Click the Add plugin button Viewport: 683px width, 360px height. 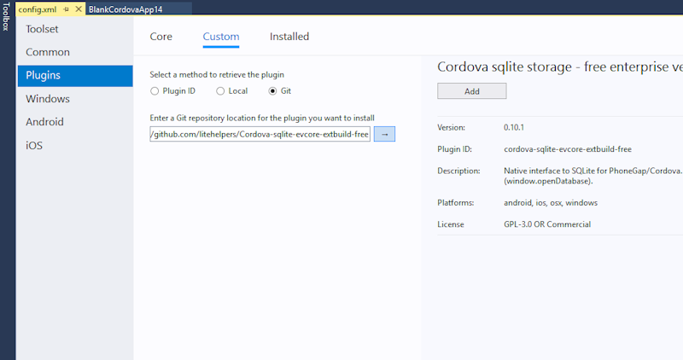(471, 91)
